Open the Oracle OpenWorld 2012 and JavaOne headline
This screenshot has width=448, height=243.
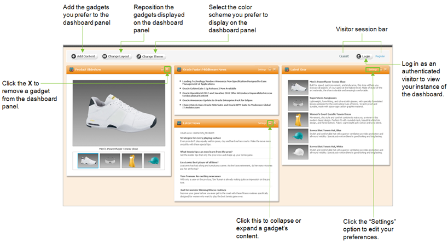pyautogui.click(x=227, y=94)
